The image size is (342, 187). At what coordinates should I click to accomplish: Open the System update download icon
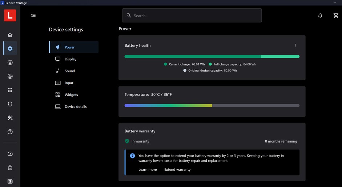(10, 63)
